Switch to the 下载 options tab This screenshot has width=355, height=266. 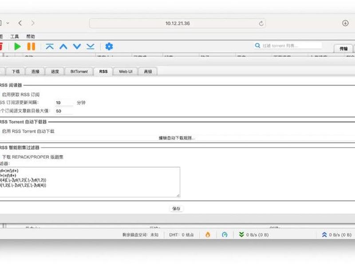tap(16, 71)
